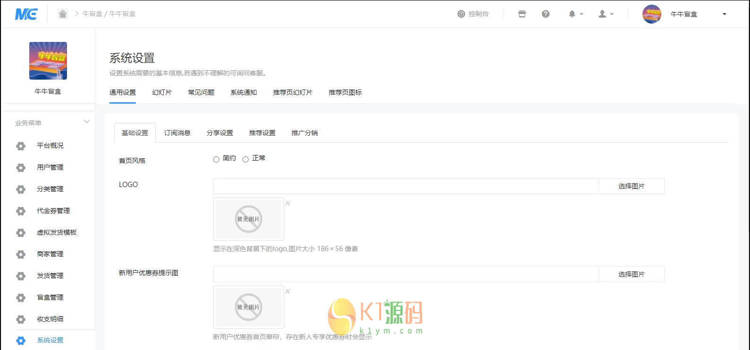Image resolution: width=750 pixels, height=350 pixels.
Task: Open help via the question mark icon
Action: (546, 14)
